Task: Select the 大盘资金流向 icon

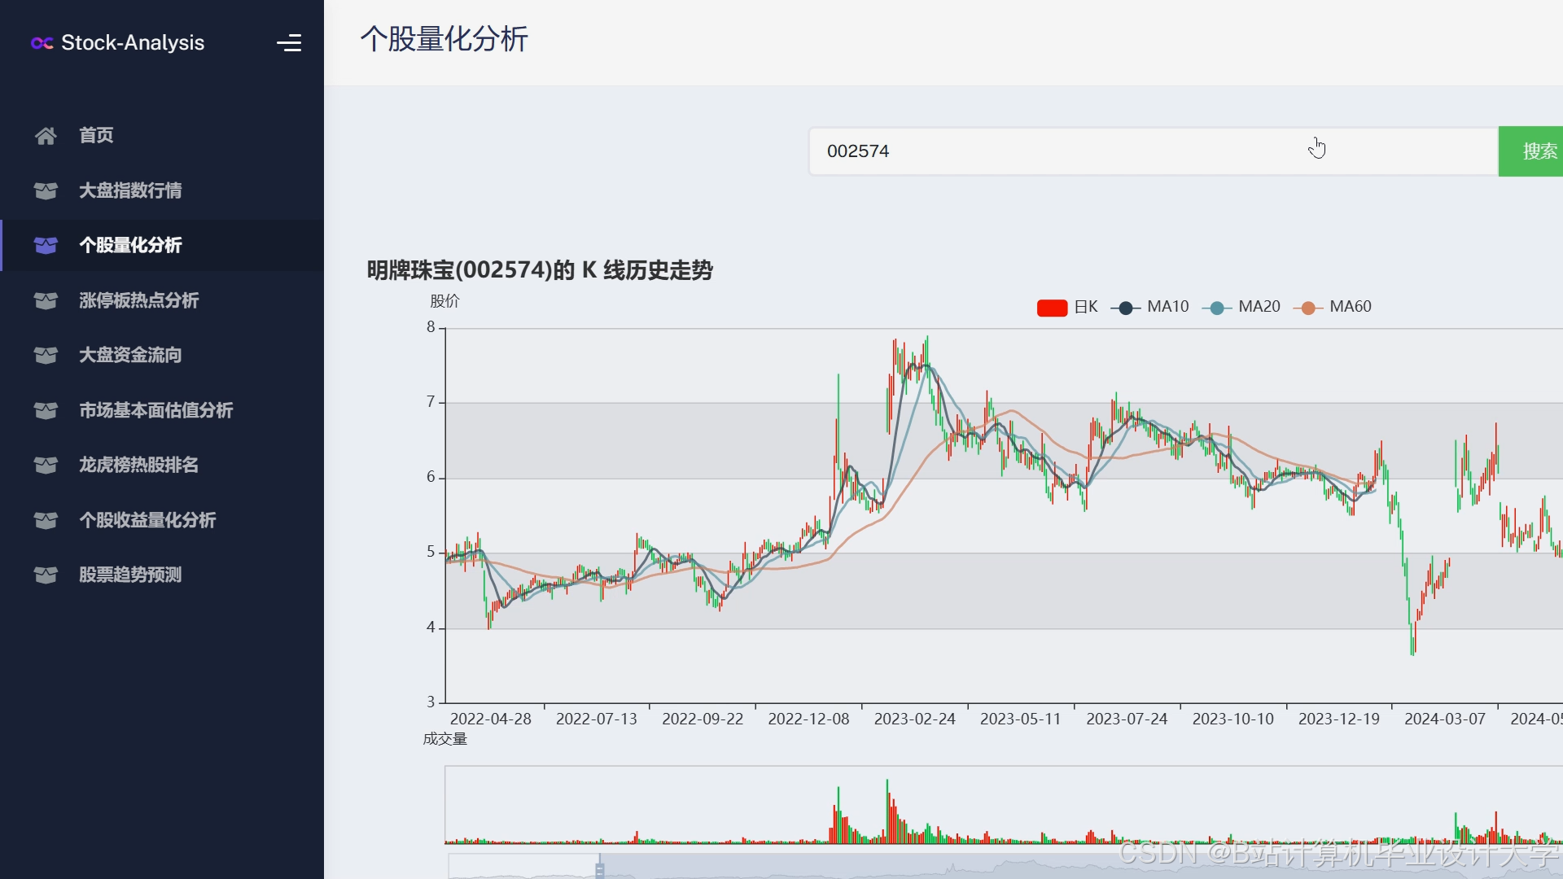Action: click(46, 356)
